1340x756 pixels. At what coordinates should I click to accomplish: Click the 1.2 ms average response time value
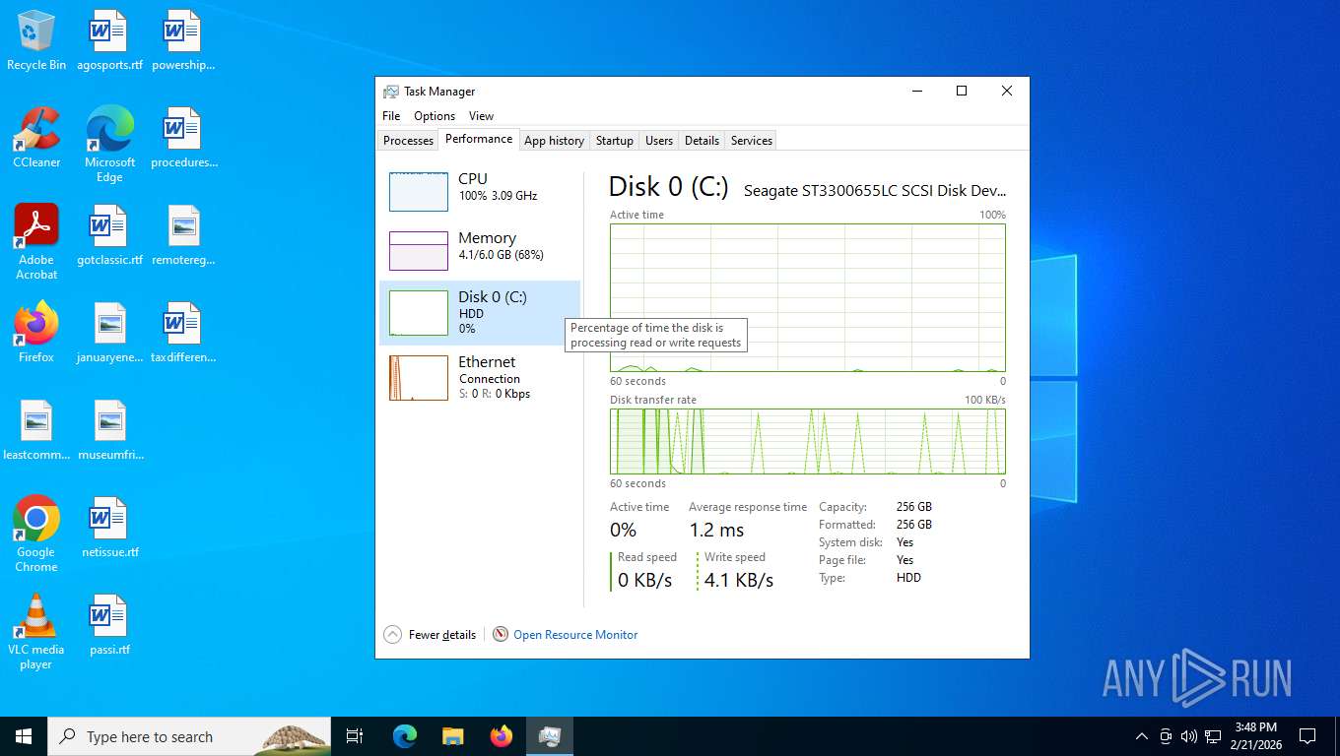716,530
